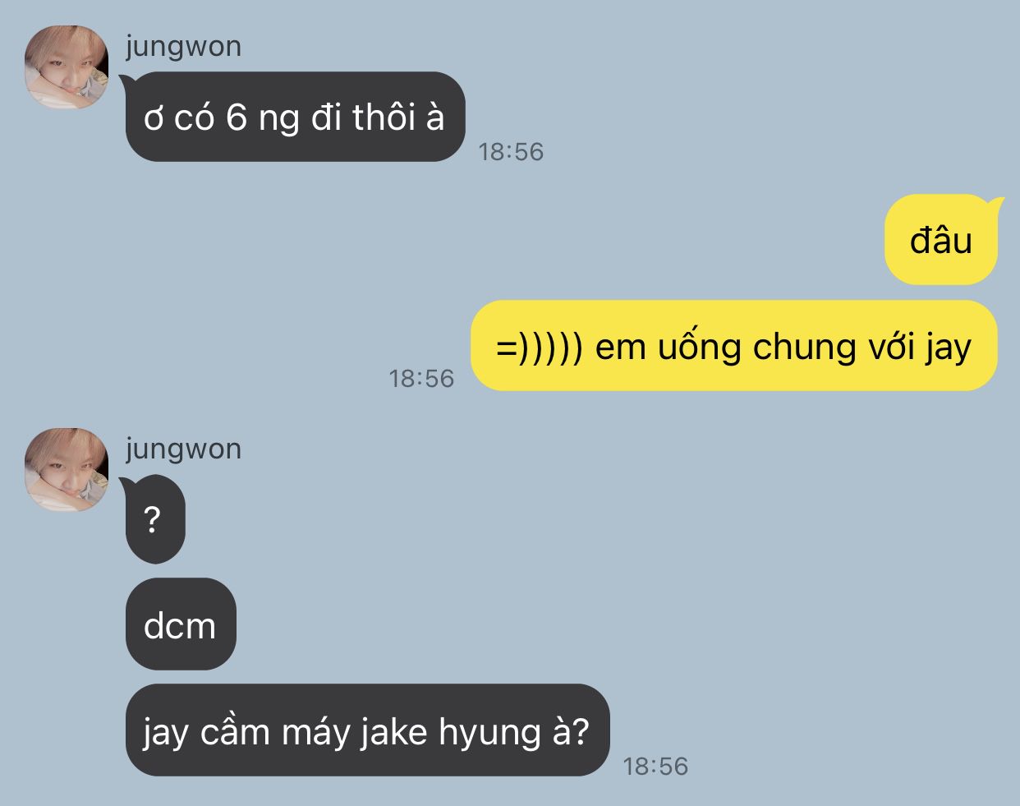The image size is (1020, 806).
Task: Select the jungwon name above the ? bubble
Action: pyautogui.click(x=183, y=449)
